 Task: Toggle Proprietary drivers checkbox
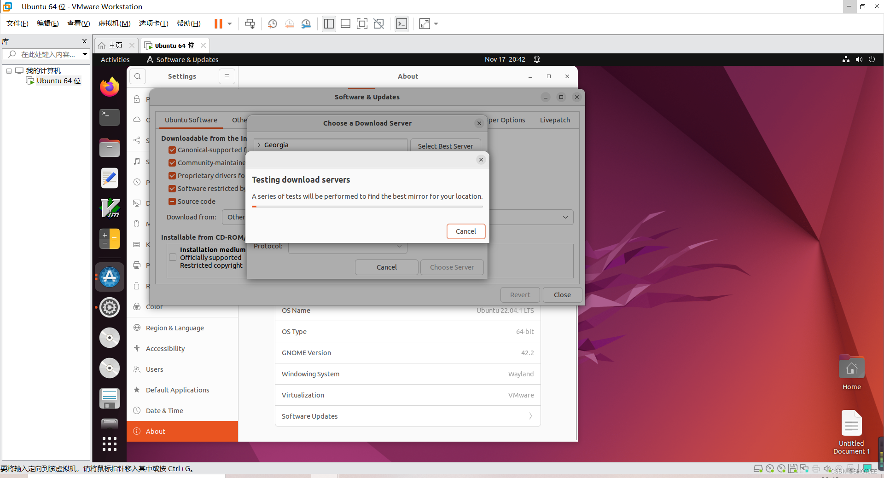point(172,176)
